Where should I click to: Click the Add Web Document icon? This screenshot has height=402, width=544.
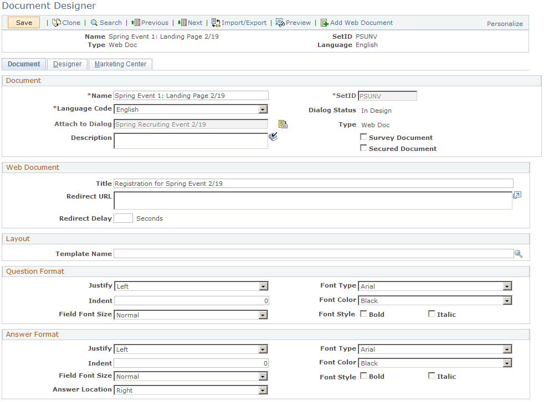[325, 23]
